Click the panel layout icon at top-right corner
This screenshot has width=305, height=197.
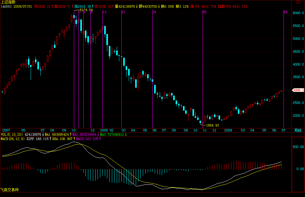pos(298,2)
